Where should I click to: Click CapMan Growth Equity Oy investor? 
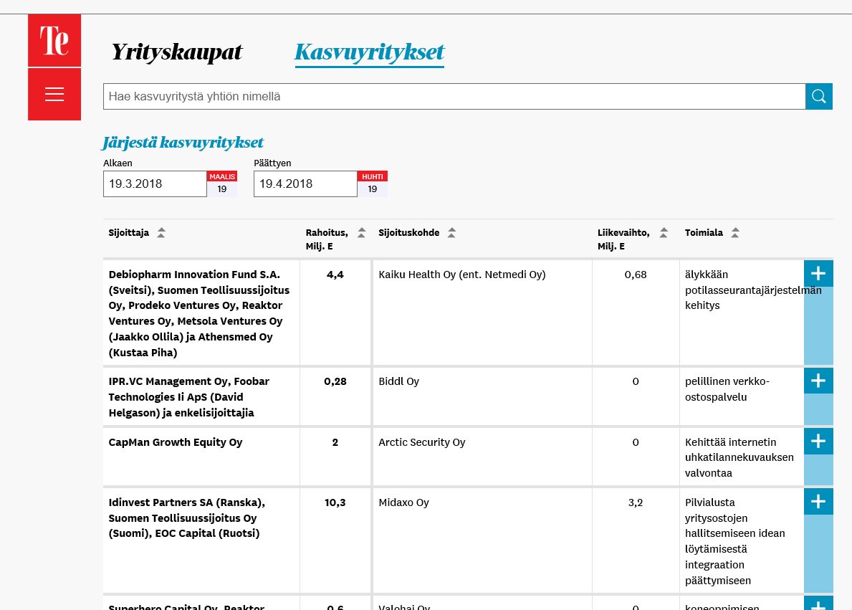tap(176, 442)
